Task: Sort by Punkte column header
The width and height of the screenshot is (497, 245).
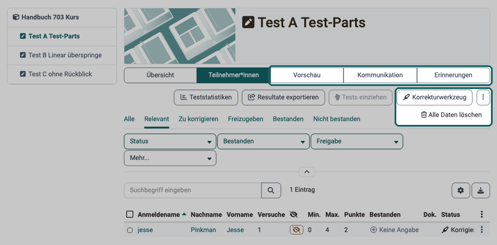Action: point(355,215)
